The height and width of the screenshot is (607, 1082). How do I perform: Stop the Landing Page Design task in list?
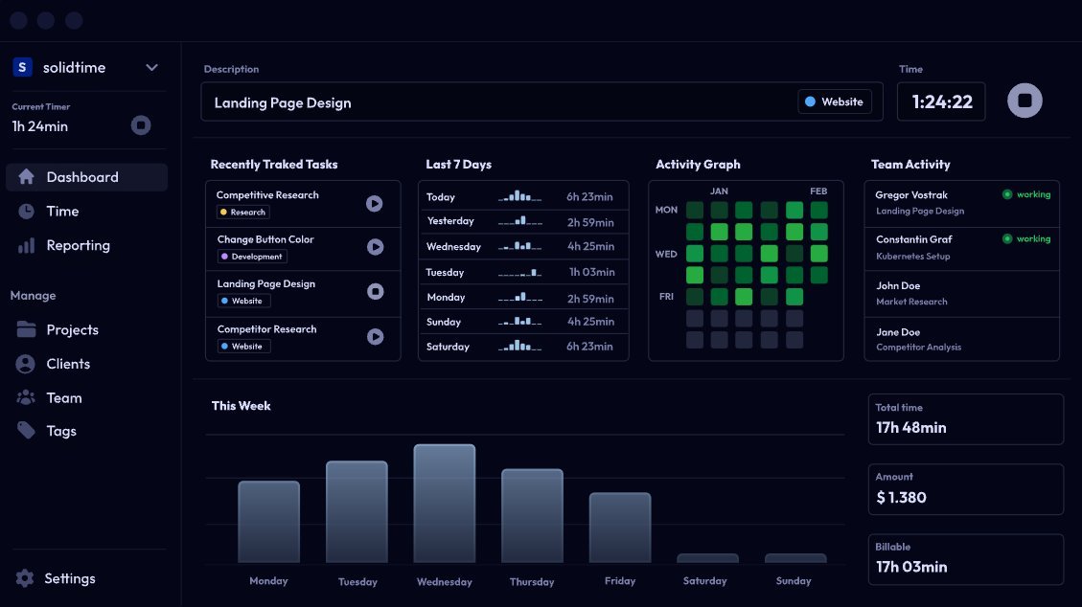[376, 292]
